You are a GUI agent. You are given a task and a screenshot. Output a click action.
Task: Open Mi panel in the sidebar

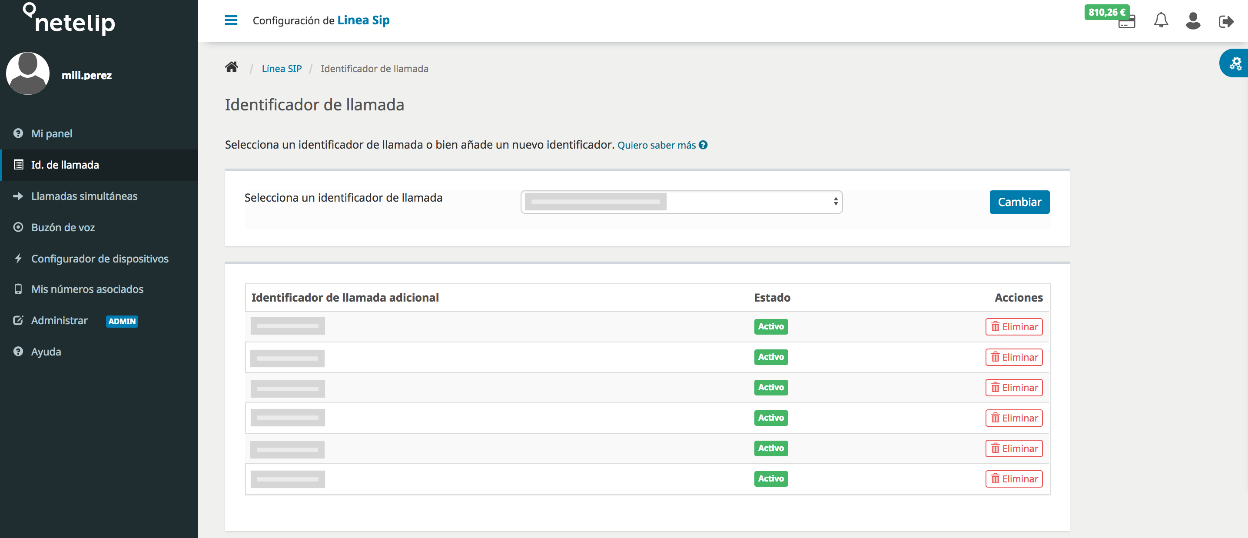[x=51, y=133]
